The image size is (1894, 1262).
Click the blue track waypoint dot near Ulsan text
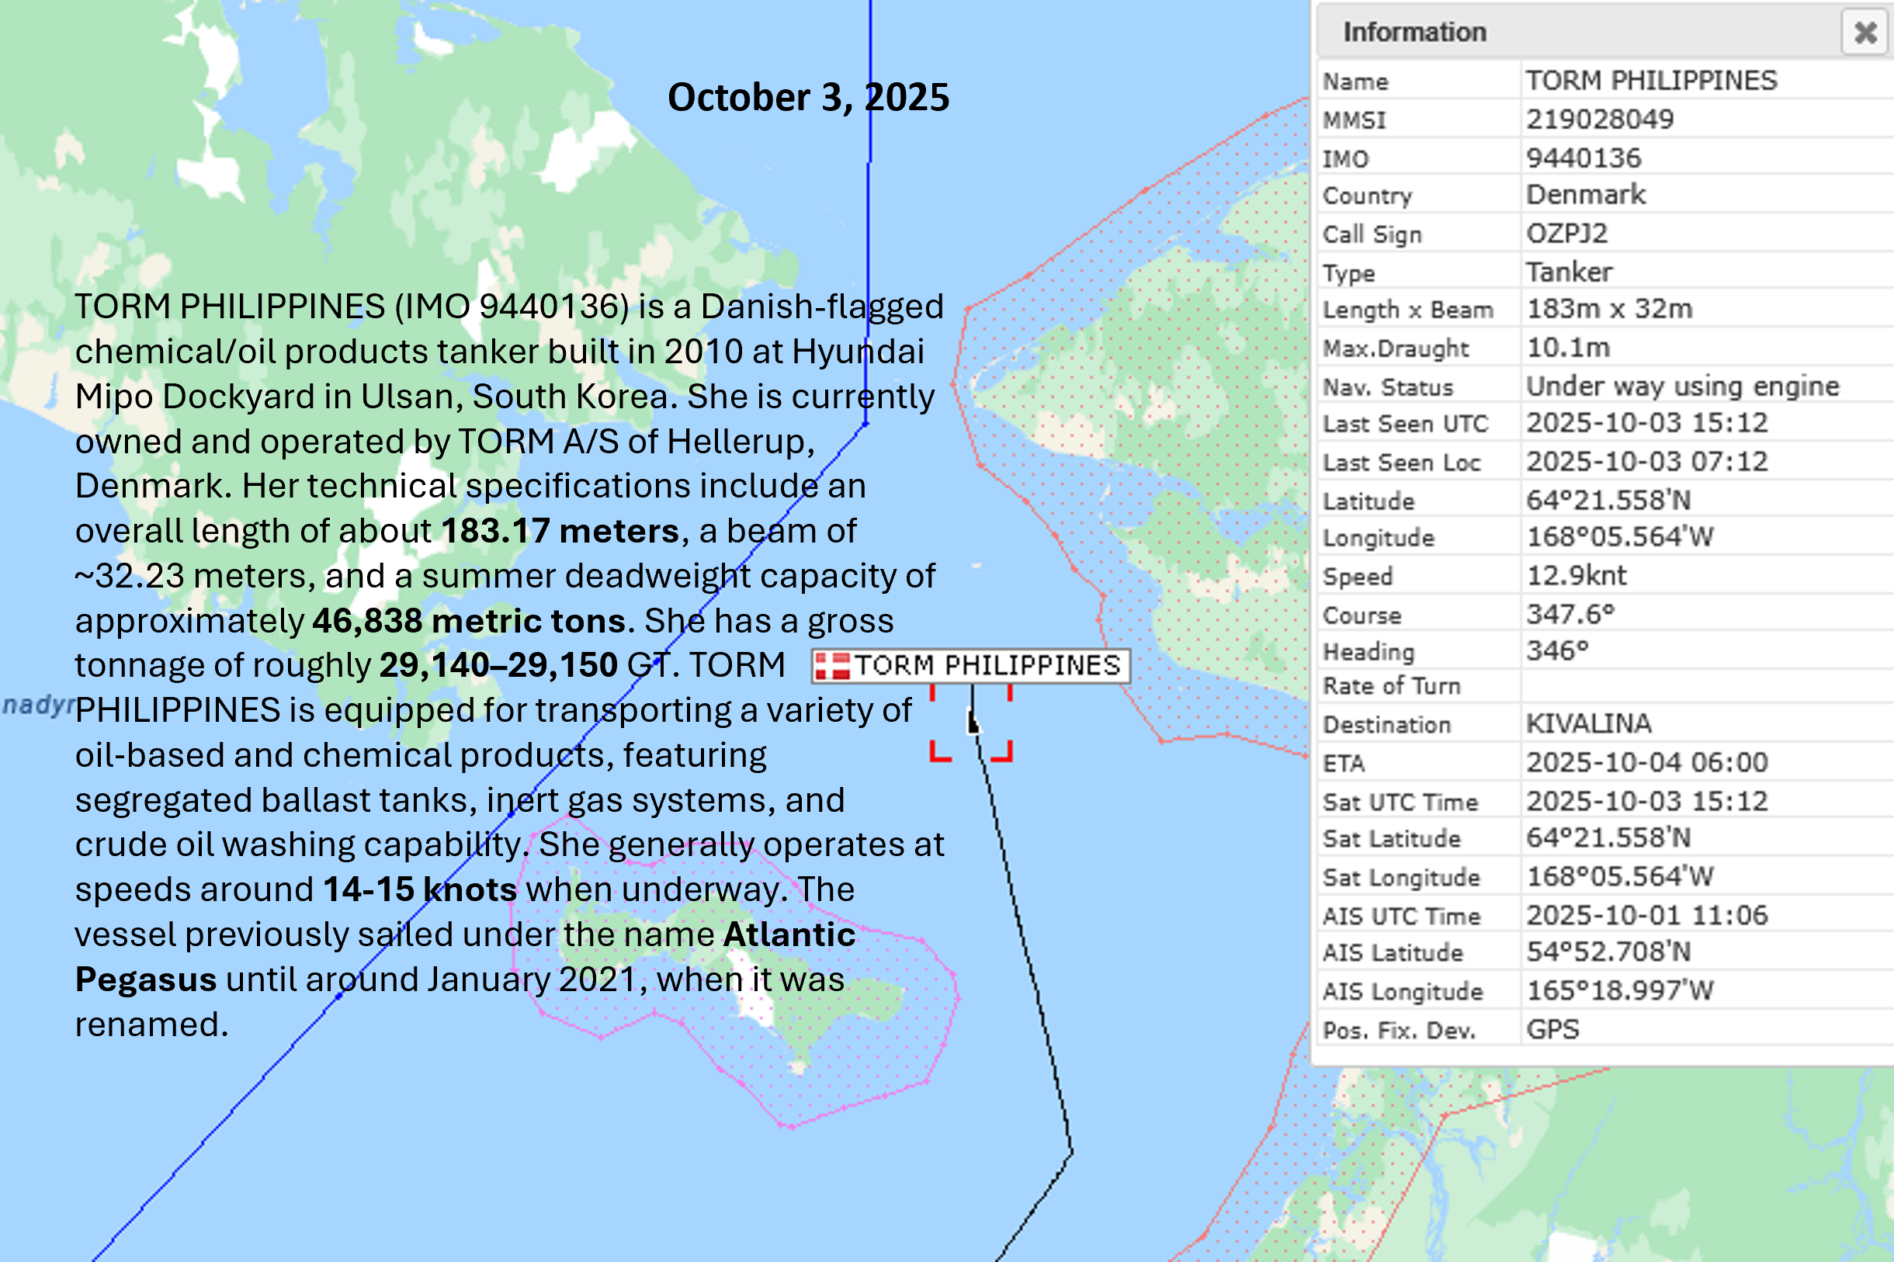pos(865,423)
